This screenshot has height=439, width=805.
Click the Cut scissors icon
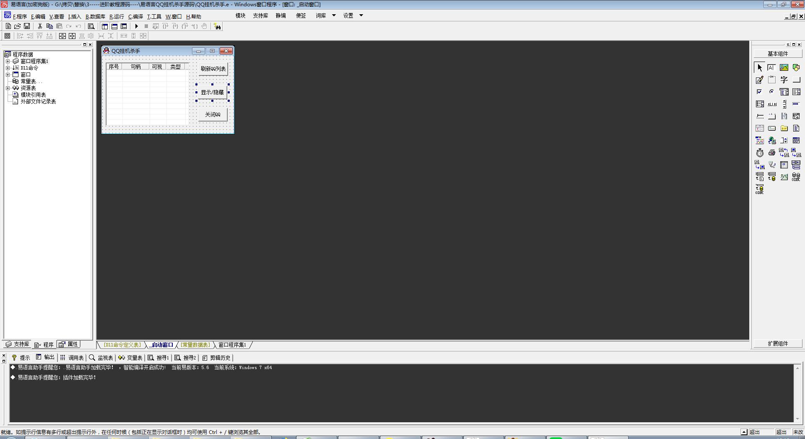[x=40, y=26]
